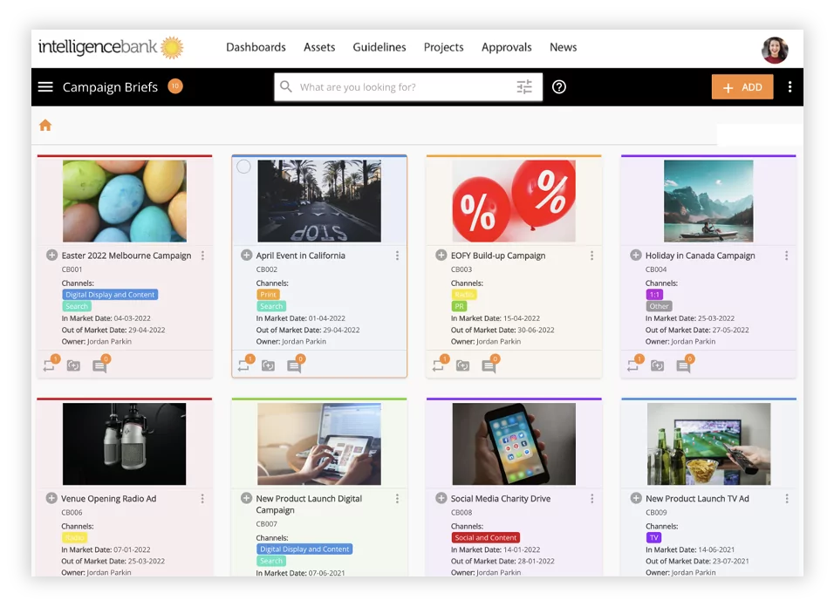Click the comments icon on Holiday in Canada card
The height and width of the screenshot is (607, 834).
pos(683,365)
